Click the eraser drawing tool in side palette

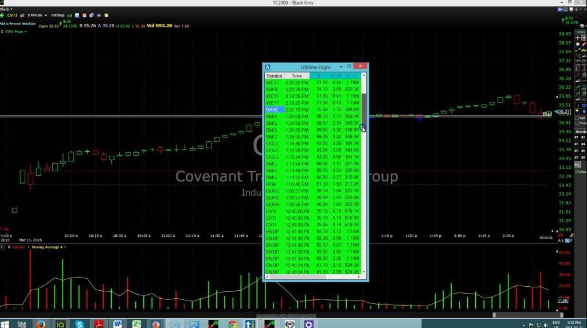point(584,44)
